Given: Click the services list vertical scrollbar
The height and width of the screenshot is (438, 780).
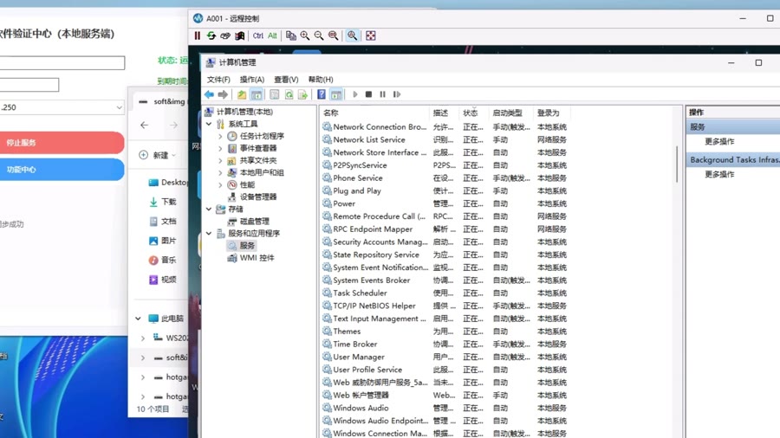Looking at the screenshot, I should [677, 164].
